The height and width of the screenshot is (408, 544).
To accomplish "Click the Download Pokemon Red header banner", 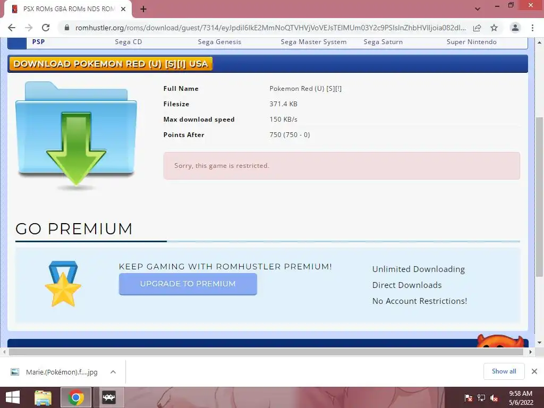I will [x=110, y=64].
